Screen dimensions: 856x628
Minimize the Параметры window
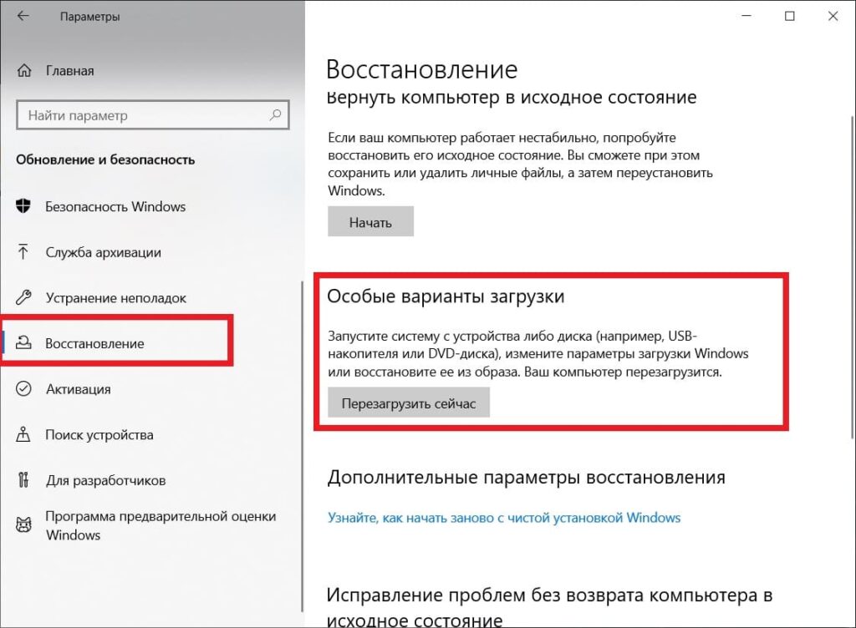746,16
